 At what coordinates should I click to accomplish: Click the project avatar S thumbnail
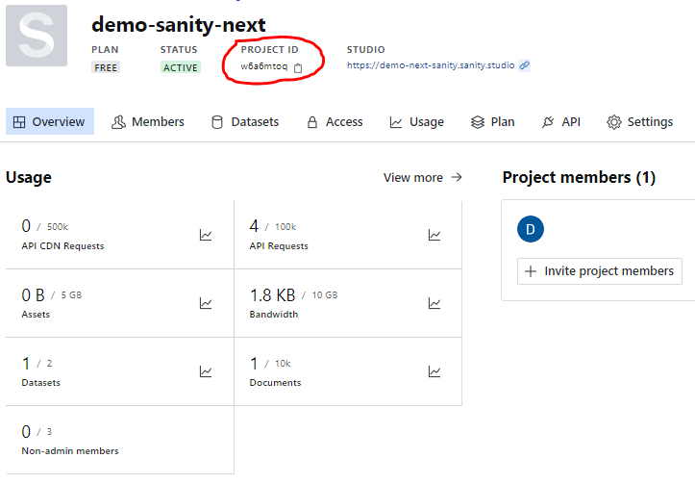pyautogui.click(x=37, y=36)
